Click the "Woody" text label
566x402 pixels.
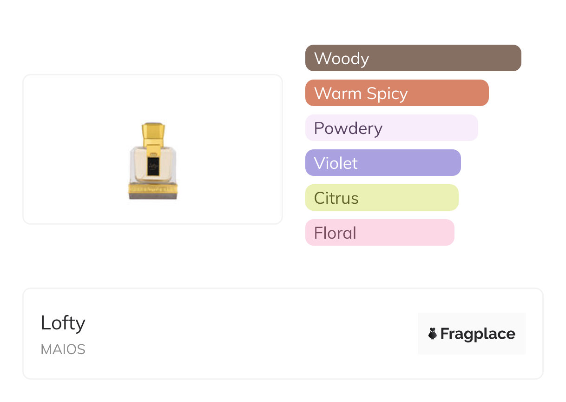[x=342, y=59]
